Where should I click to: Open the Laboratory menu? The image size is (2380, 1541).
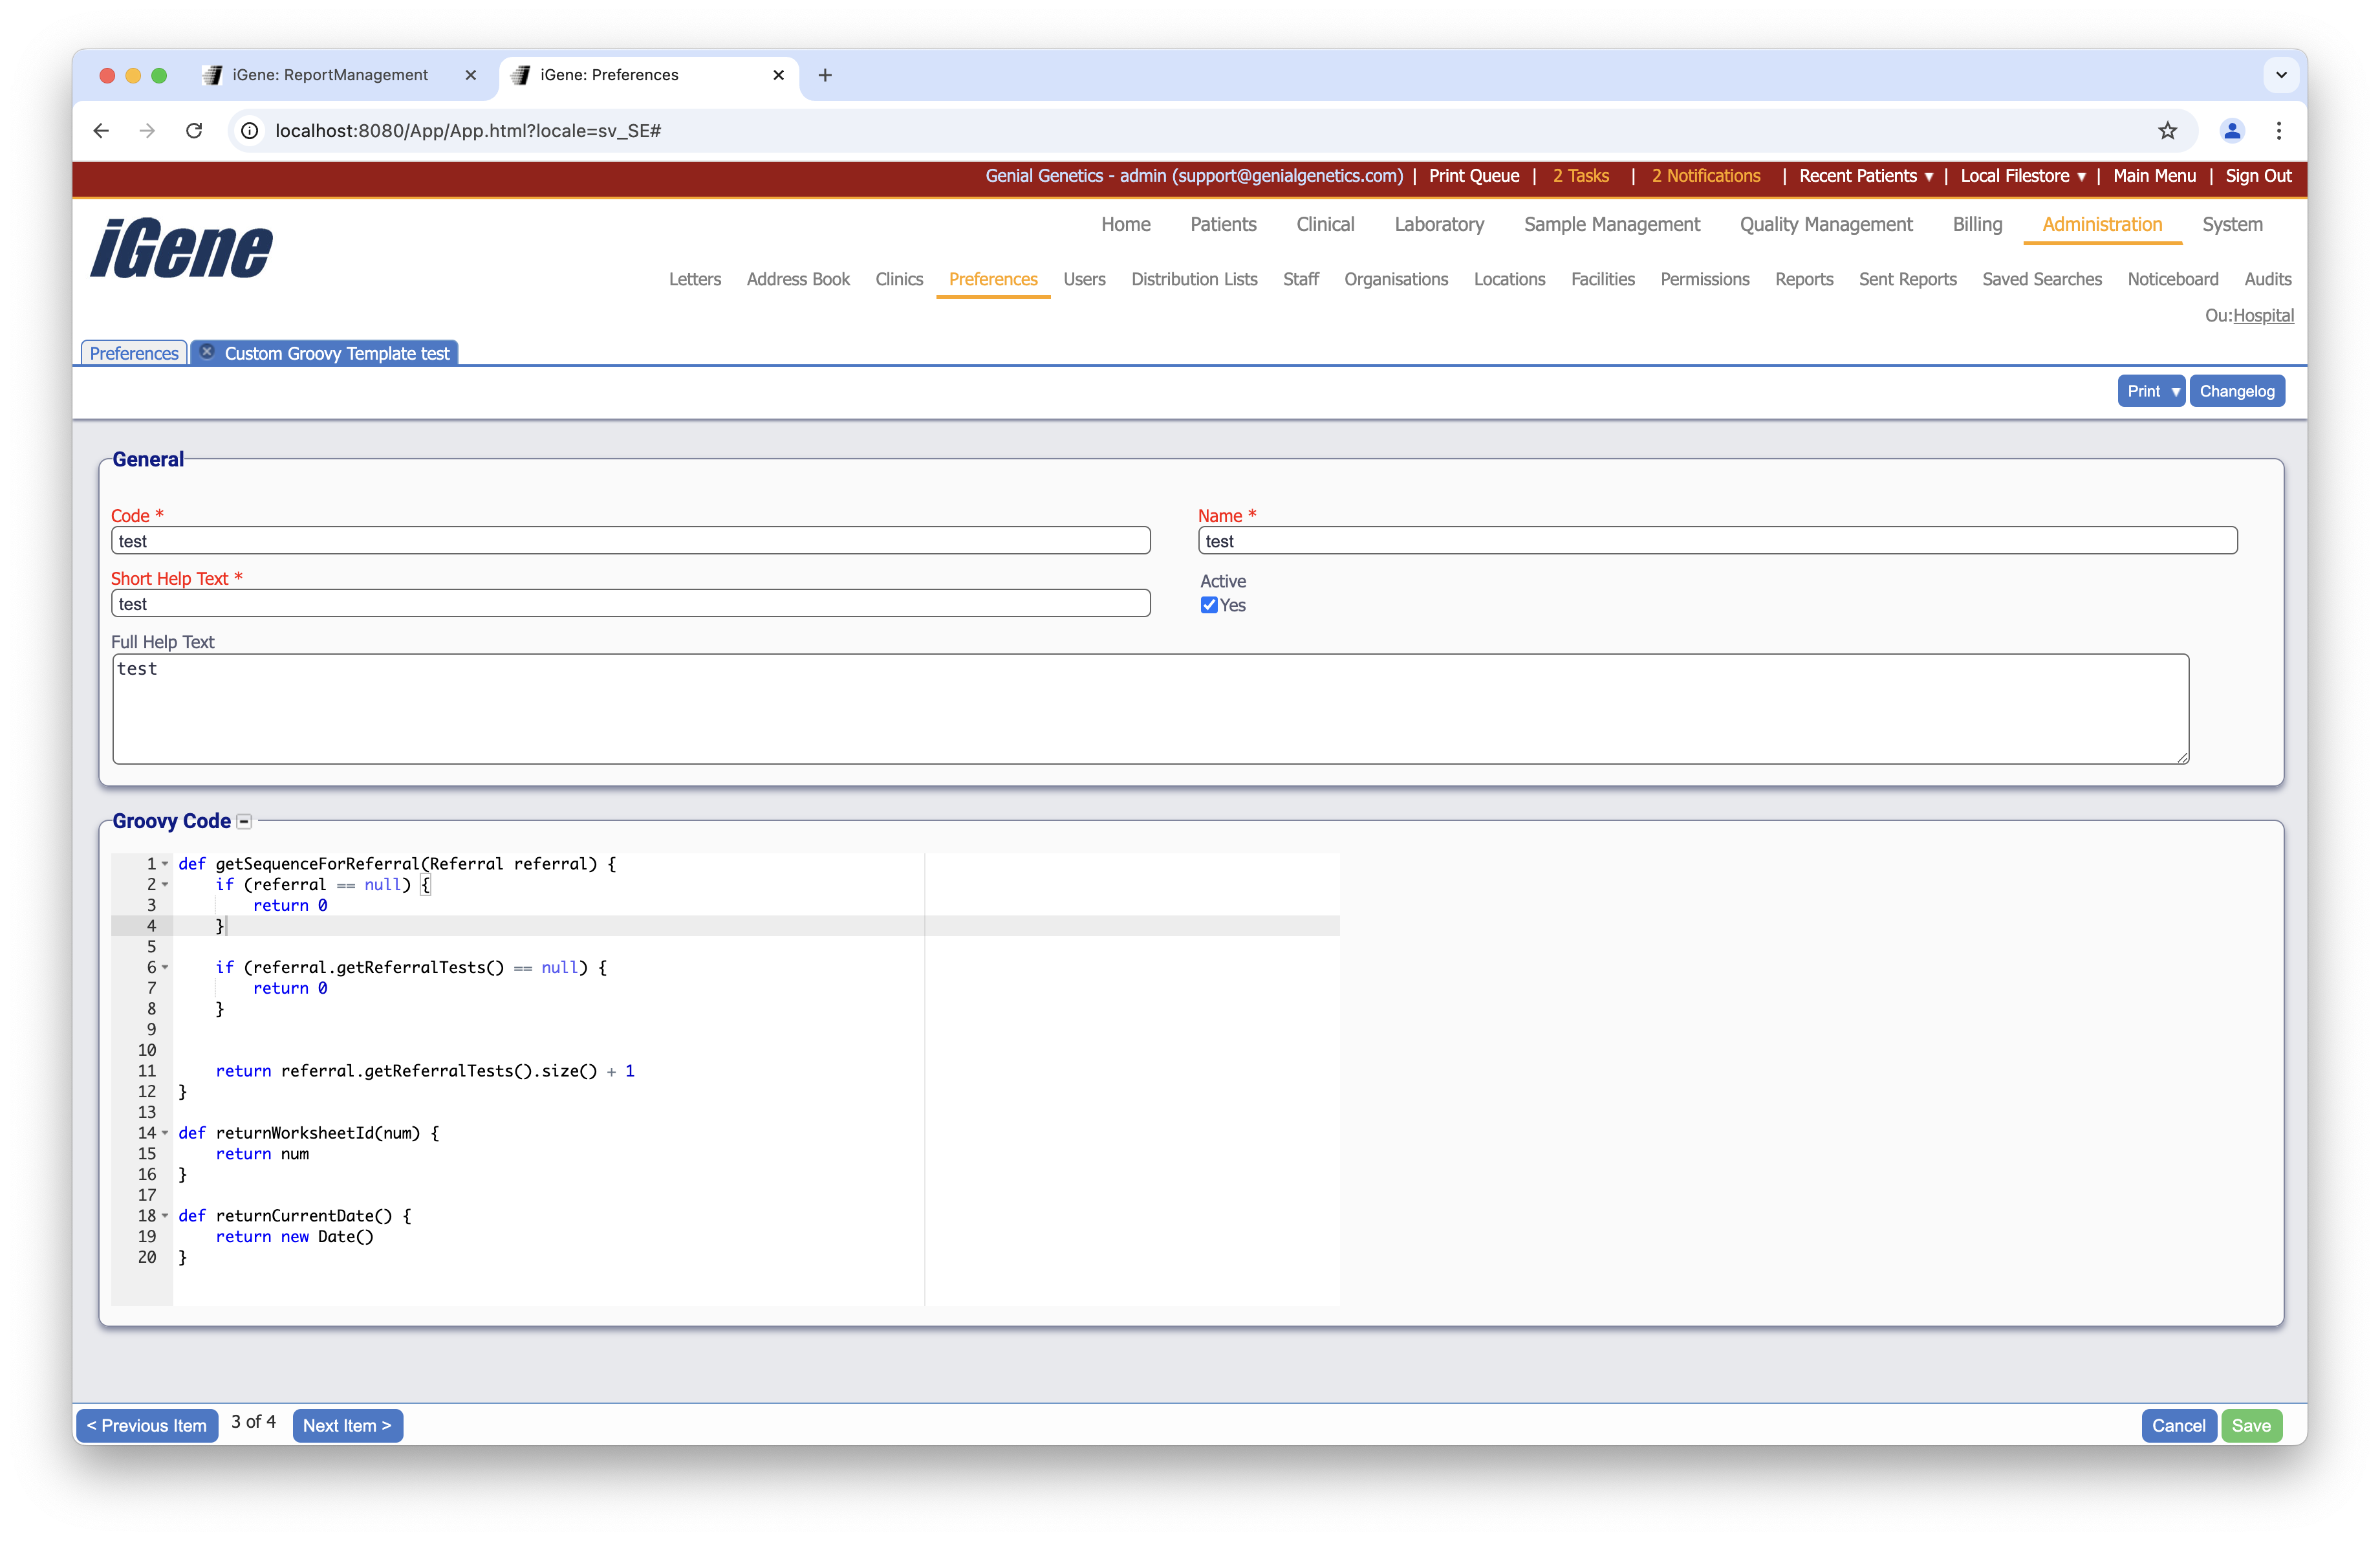click(1438, 225)
